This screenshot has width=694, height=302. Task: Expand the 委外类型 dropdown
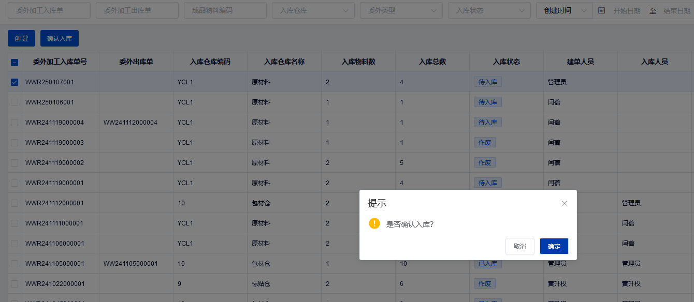coord(401,10)
